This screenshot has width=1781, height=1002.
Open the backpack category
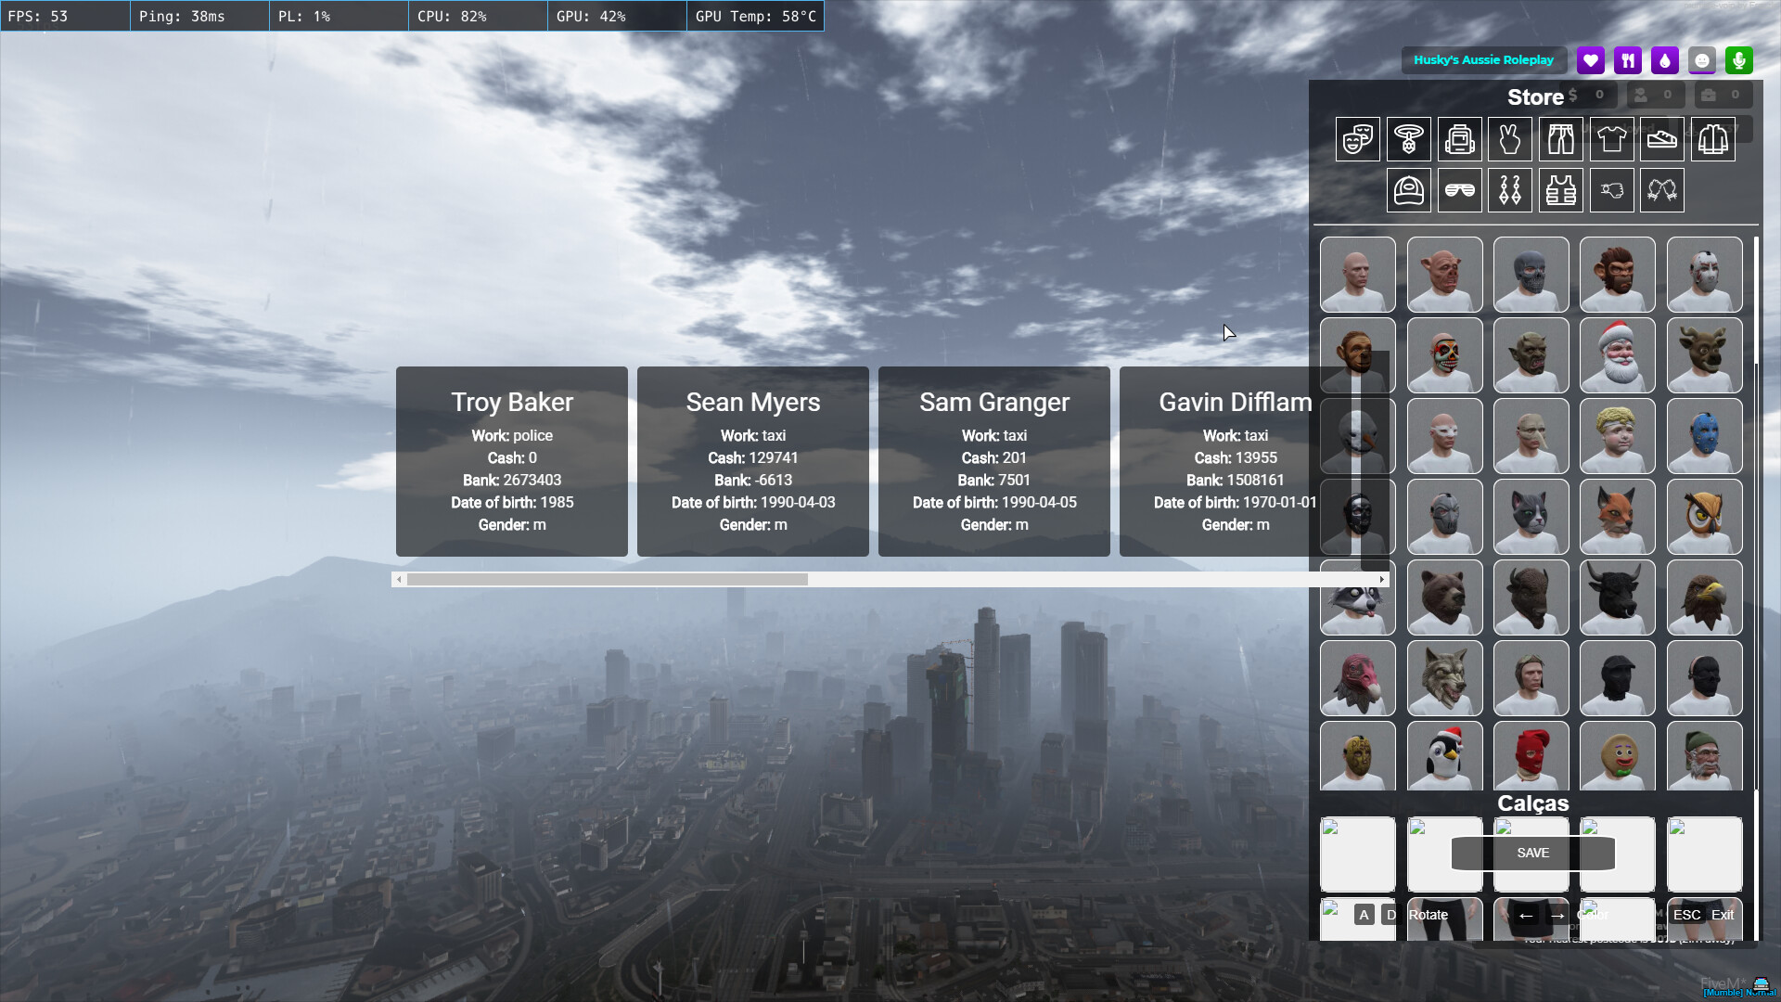pyautogui.click(x=1459, y=139)
